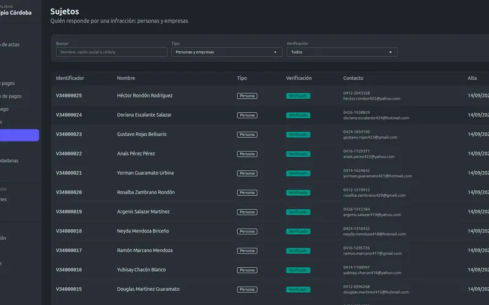The image size is (489, 305).
Task: Click the Contacto column header
Action: [x=353, y=78]
